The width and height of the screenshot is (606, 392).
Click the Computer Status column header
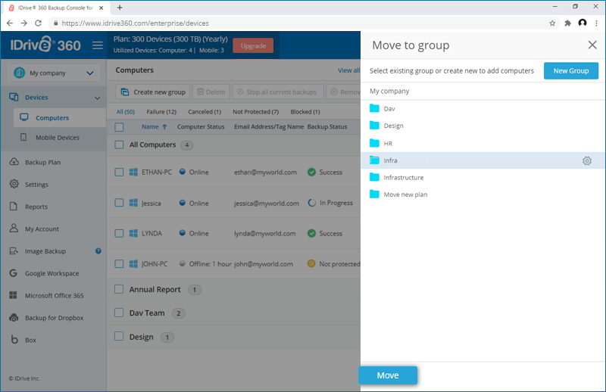click(201, 126)
